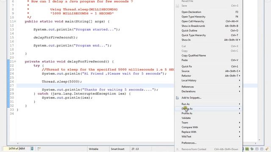This screenshot has height=152, width=271.
Task: Click the public static void main line
Action: pyautogui.click(x=67, y=22)
